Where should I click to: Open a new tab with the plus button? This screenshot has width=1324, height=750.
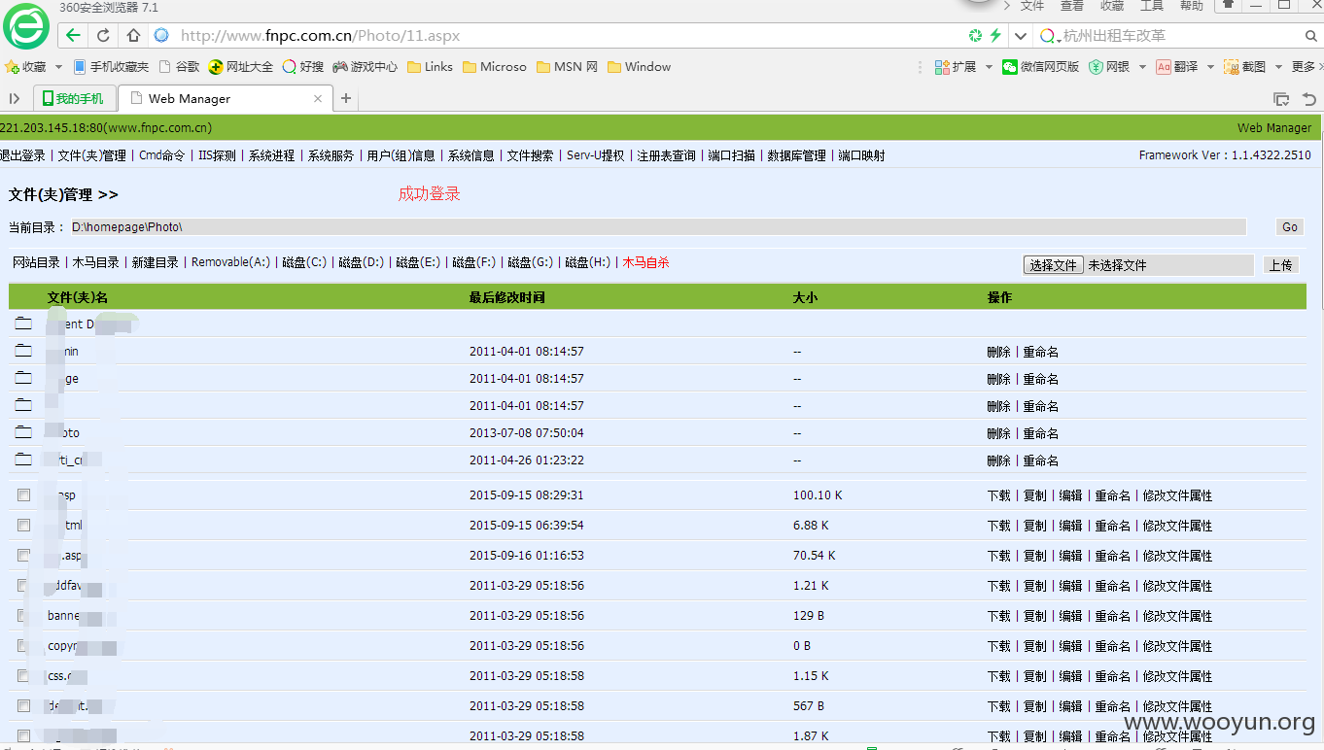tap(345, 98)
